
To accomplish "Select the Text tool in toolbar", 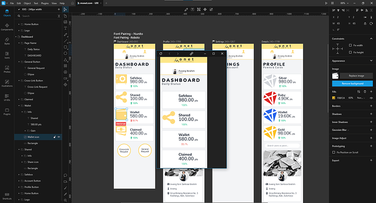I will (x=65, y=28).
